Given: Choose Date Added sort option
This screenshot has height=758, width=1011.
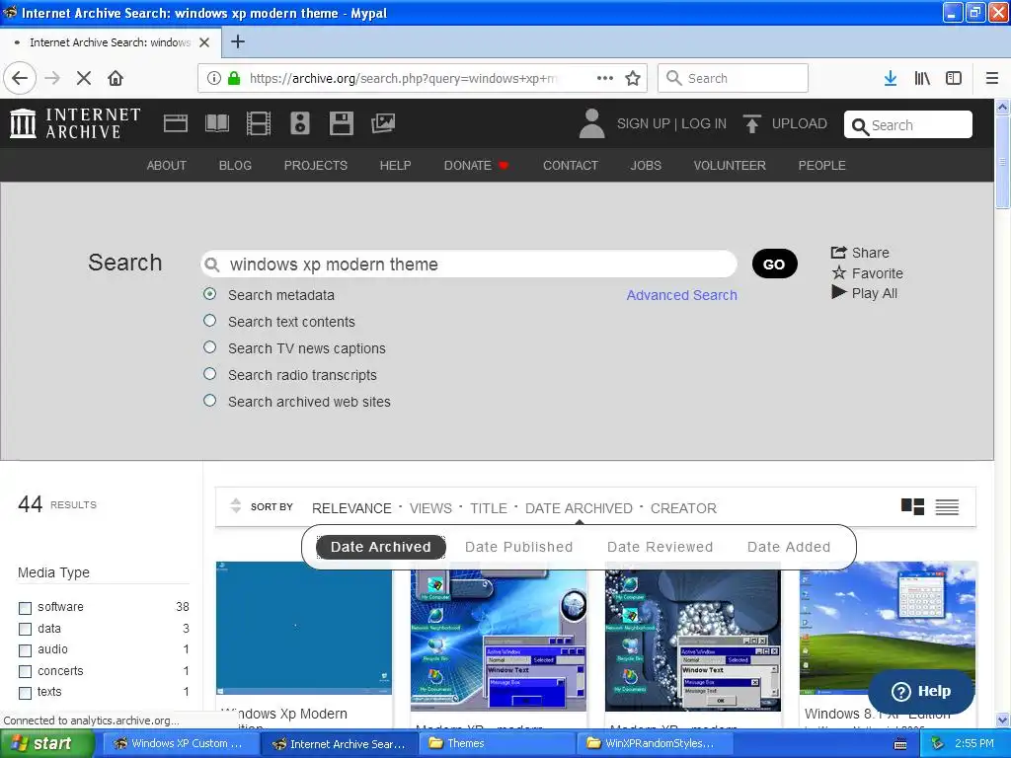Looking at the screenshot, I should point(789,547).
